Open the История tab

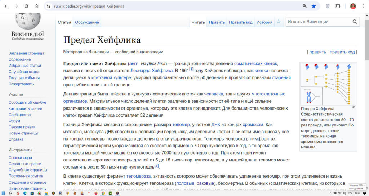point(264,22)
